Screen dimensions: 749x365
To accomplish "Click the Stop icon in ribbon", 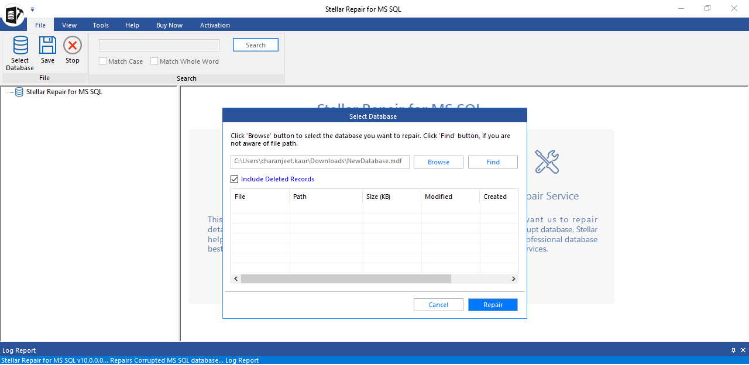I will click(73, 46).
